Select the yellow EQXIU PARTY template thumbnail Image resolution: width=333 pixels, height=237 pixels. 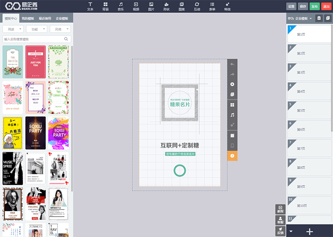click(58, 133)
